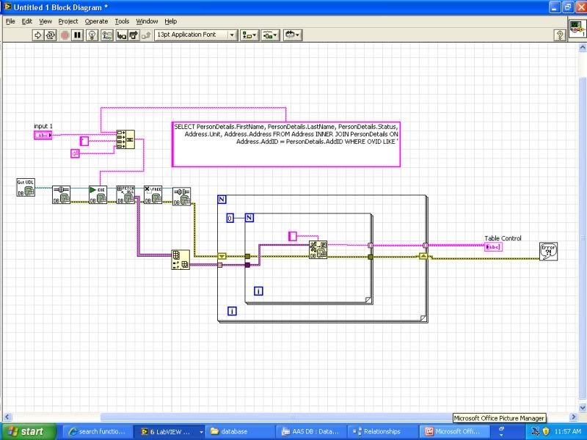
Task: Select the Fetch All database node
Action: pyautogui.click(x=125, y=194)
